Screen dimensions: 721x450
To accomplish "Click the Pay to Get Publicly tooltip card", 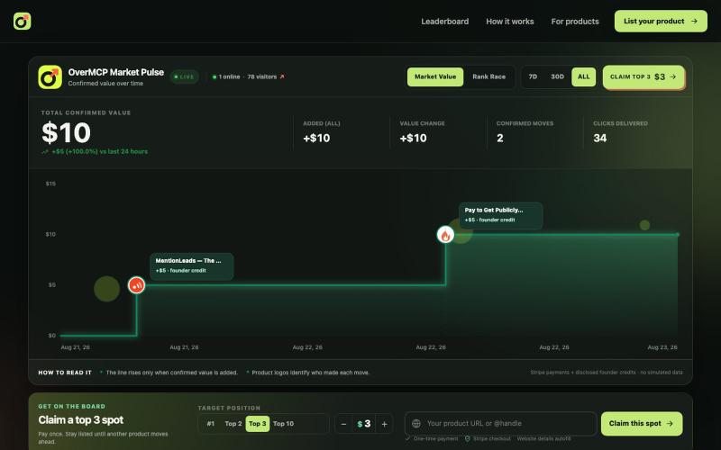I will (500, 215).
